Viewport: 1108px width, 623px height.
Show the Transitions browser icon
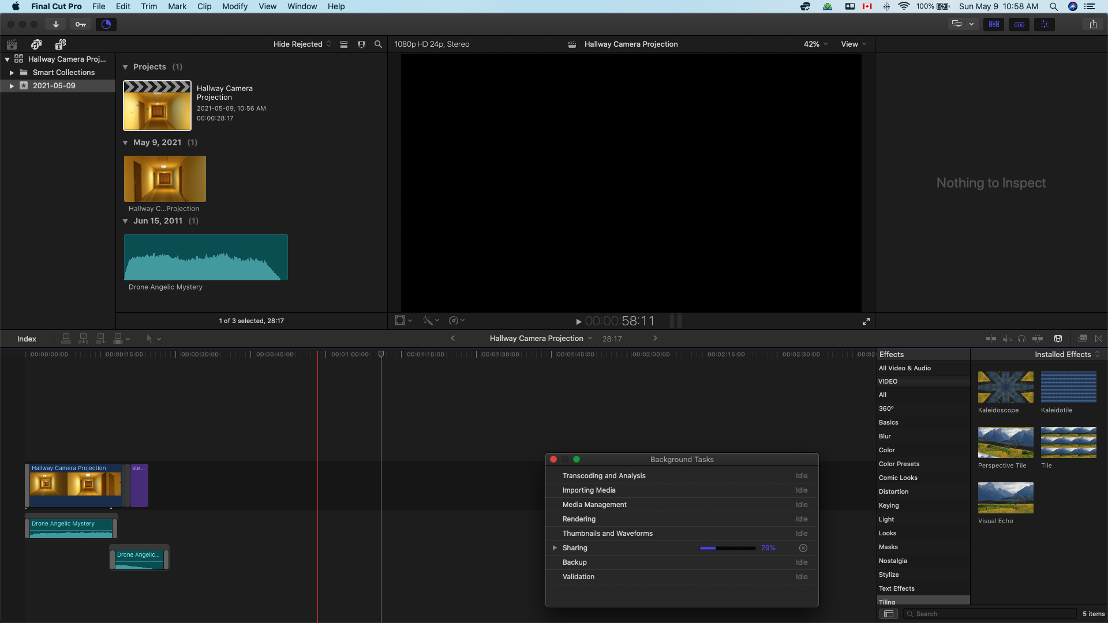(x=1099, y=339)
